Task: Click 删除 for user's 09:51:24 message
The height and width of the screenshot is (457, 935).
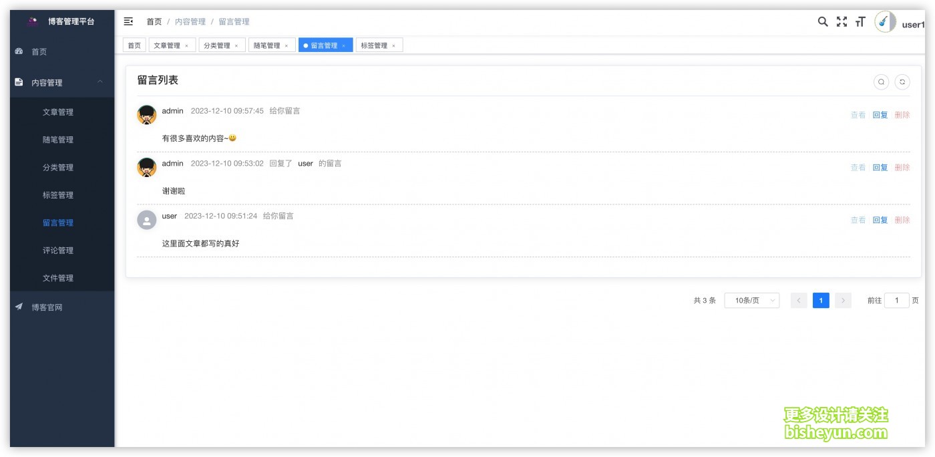Action: (902, 220)
